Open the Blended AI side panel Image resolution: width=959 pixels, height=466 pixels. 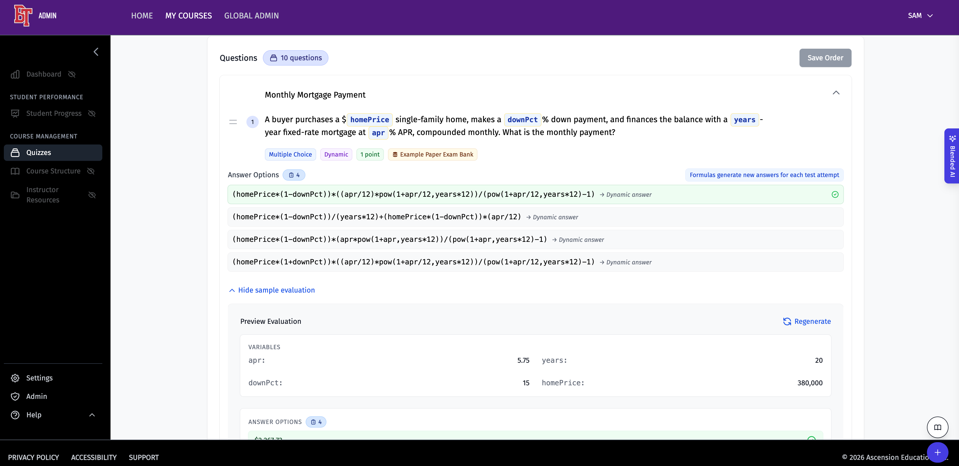(x=952, y=156)
